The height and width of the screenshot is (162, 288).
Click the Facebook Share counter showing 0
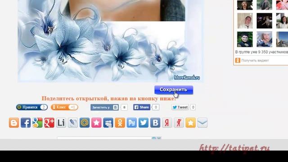pyautogui.click(x=156, y=107)
